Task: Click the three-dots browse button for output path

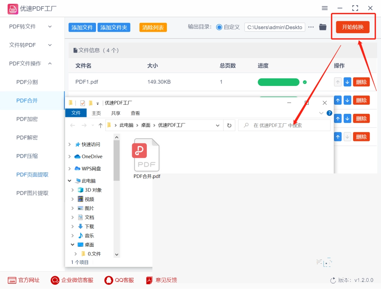Action: click(x=311, y=27)
